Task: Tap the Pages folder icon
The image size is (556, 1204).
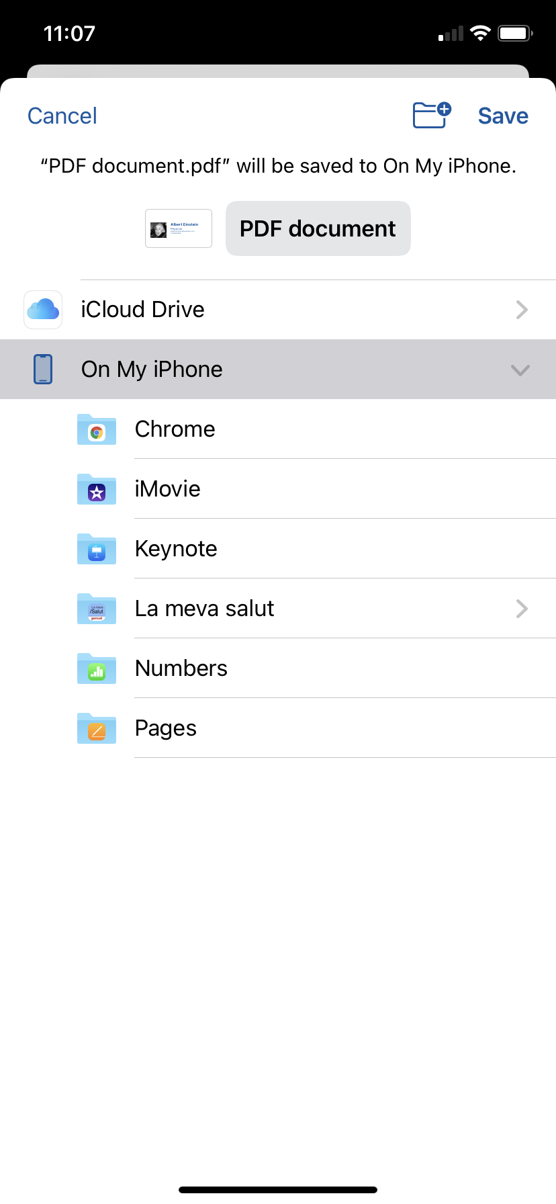Action: pyautogui.click(x=97, y=729)
